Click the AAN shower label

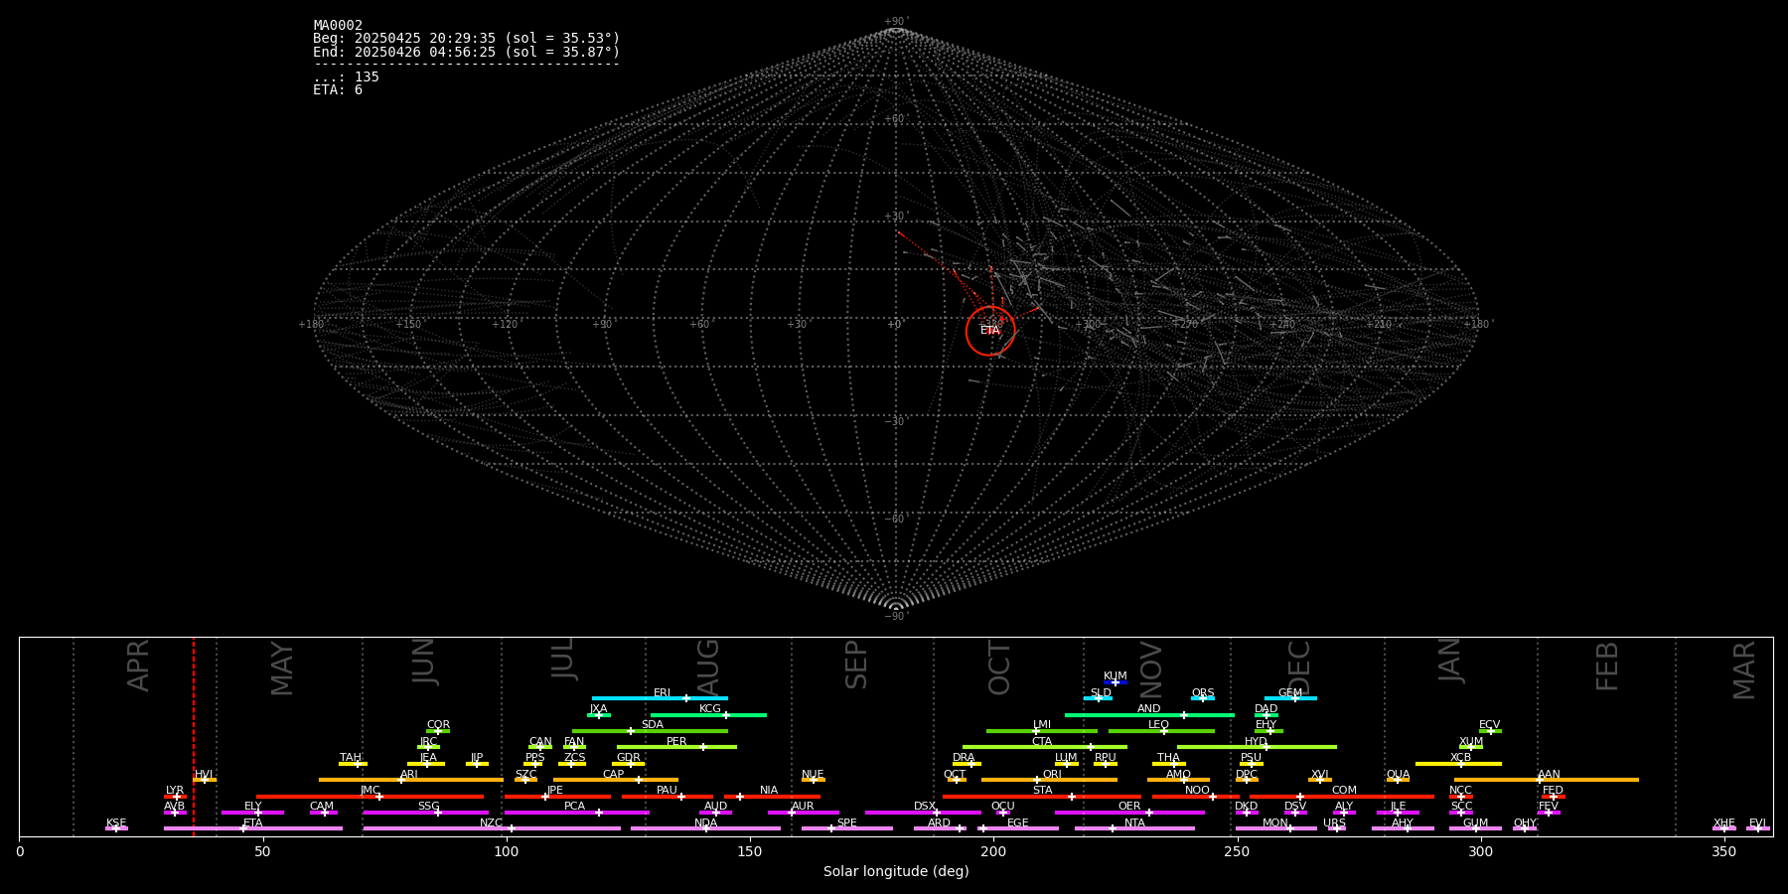pyautogui.click(x=1550, y=775)
